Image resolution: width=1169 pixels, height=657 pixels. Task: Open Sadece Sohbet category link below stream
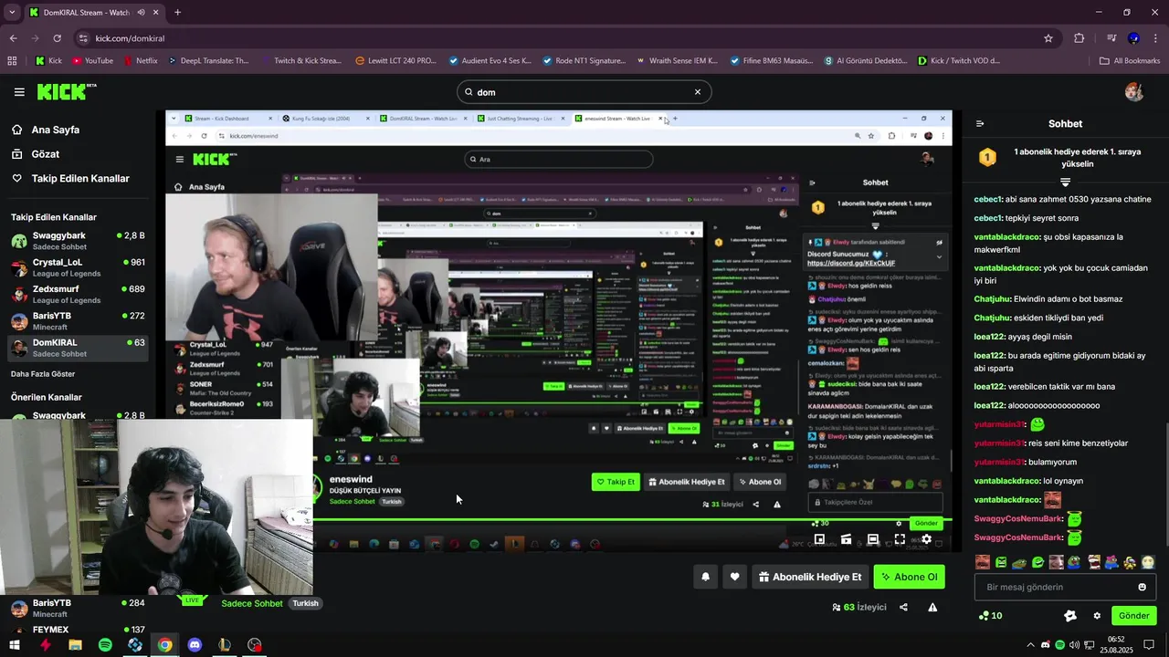(x=252, y=603)
